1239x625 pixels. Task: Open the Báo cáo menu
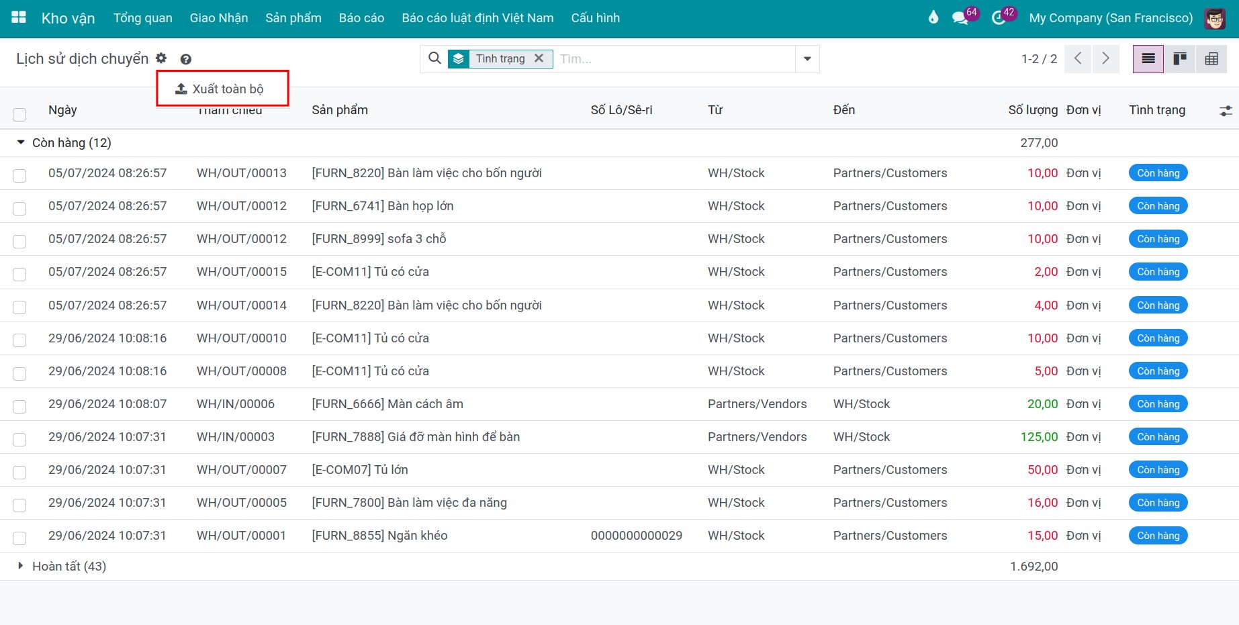click(361, 18)
